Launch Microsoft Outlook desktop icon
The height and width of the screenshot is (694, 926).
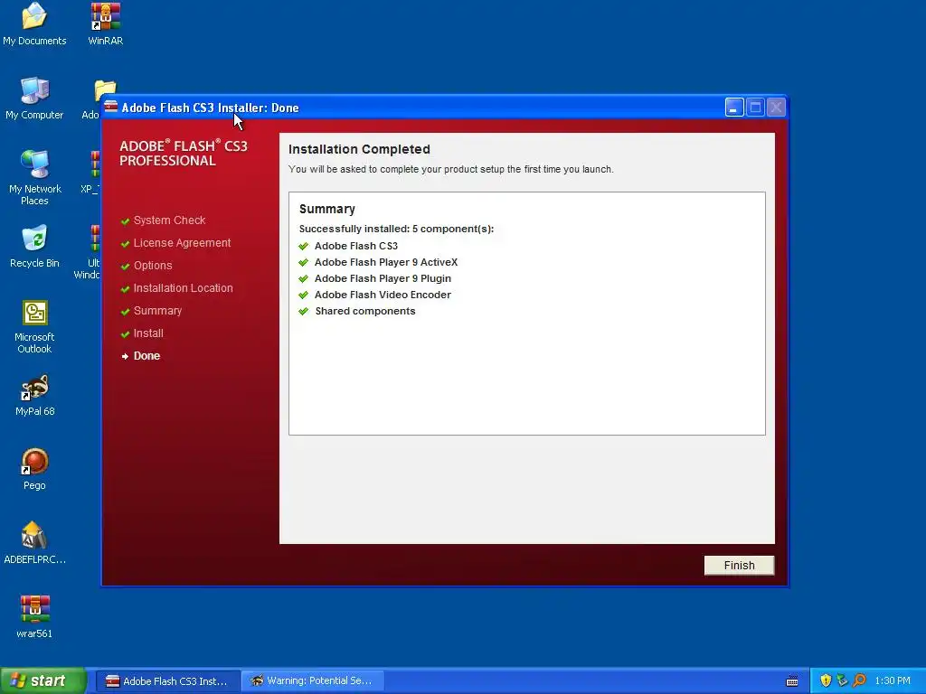(x=34, y=326)
